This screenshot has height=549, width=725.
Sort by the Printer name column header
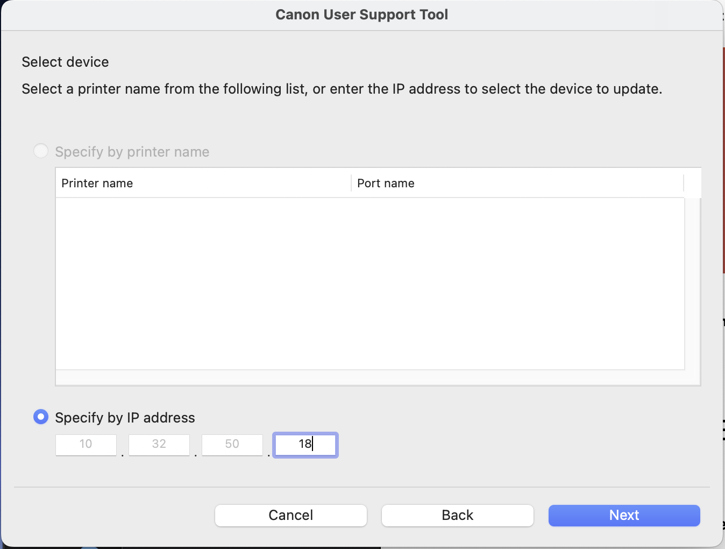click(203, 183)
